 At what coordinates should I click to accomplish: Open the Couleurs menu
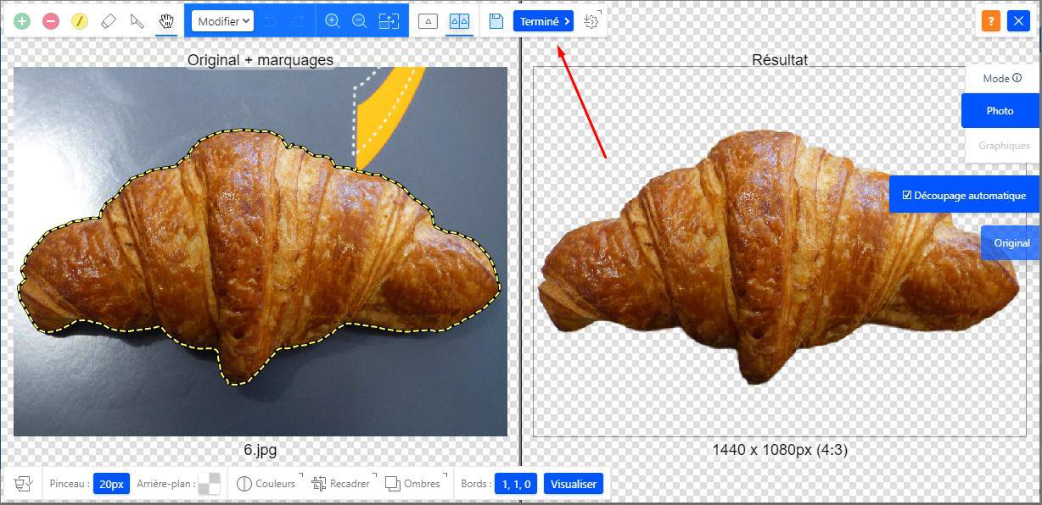266,484
